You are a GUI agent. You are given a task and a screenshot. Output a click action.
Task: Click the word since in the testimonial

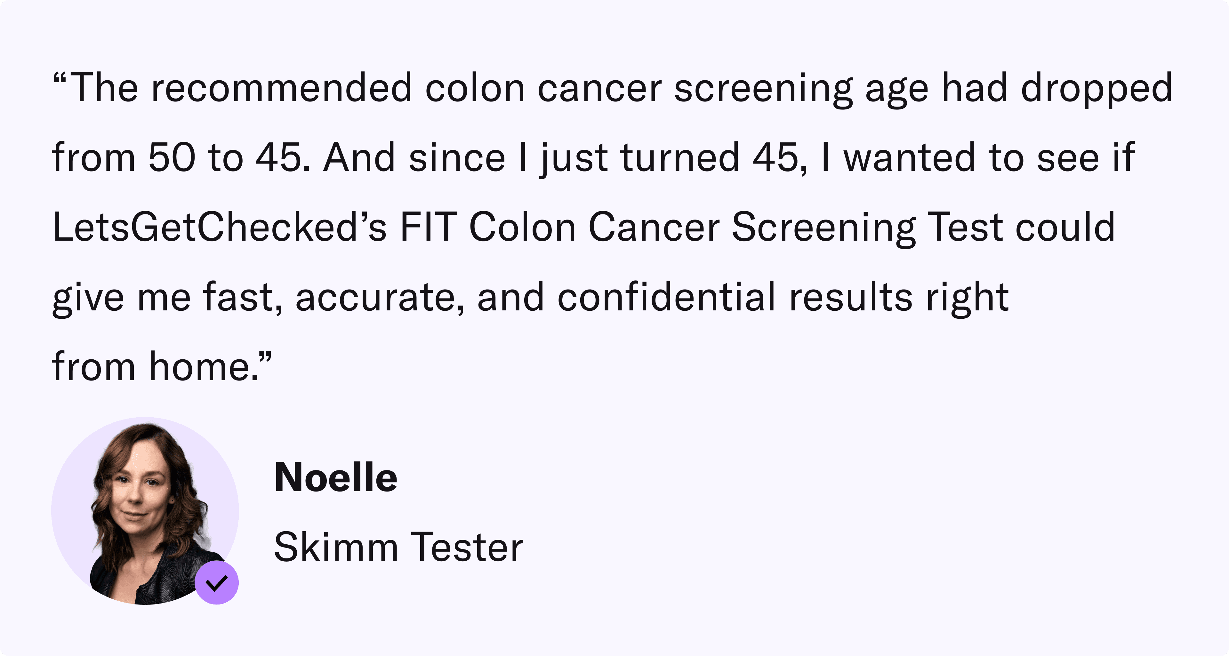[457, 157]
